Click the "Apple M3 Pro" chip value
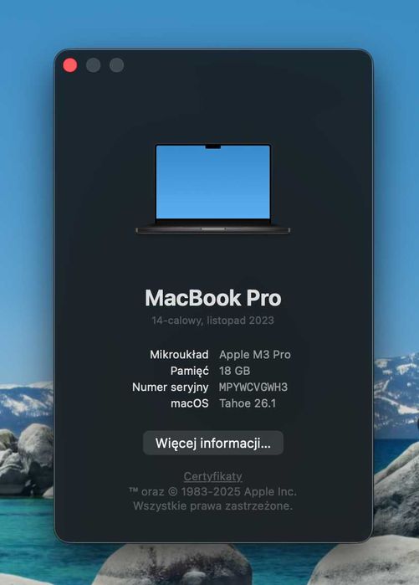The height and width of the screenshot is (585, 419). 255,355
